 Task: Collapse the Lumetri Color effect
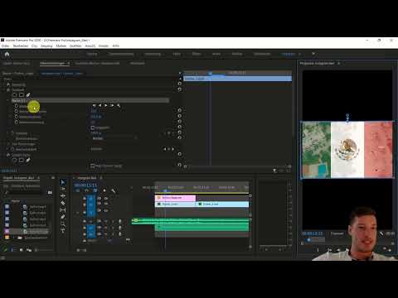(4, 155)
